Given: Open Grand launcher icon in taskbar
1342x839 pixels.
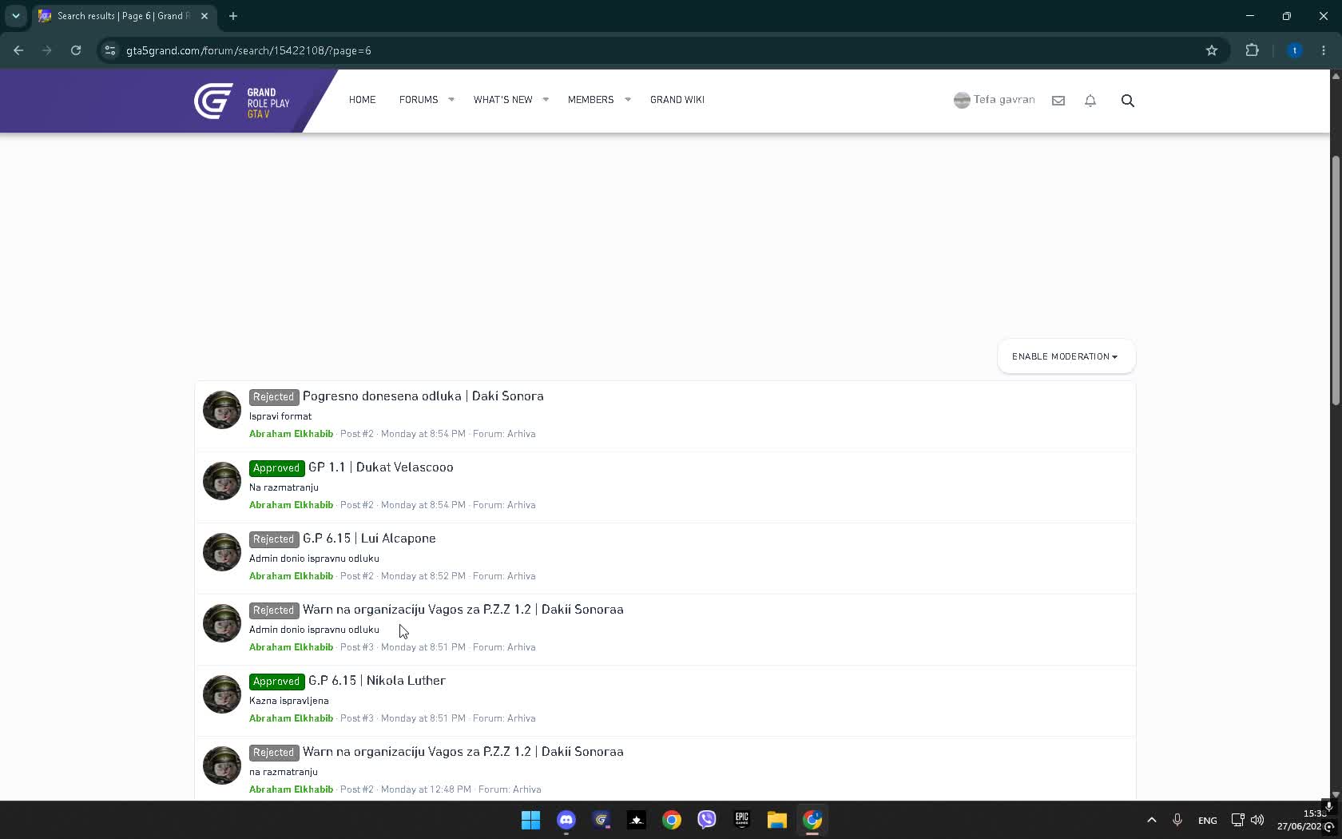Looking at the screenshot, I should tap(601, 820).
